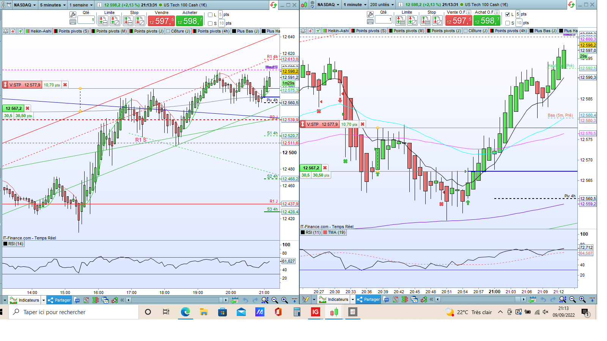
Task: Click the Vendre 12 597,5 button
Action: coord(161,21)
